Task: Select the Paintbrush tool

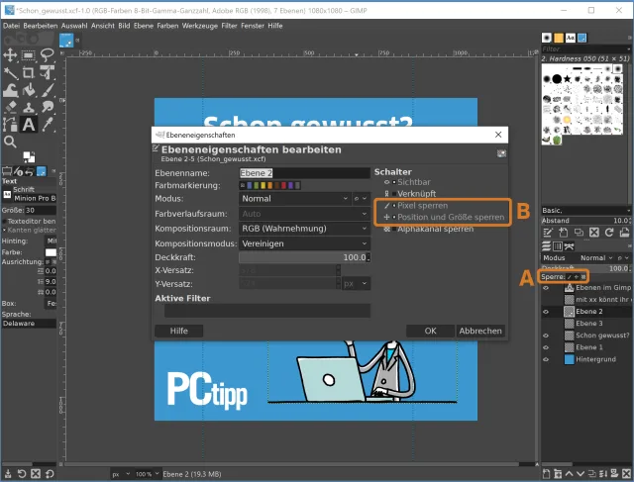Action: [x=47, y=90]
